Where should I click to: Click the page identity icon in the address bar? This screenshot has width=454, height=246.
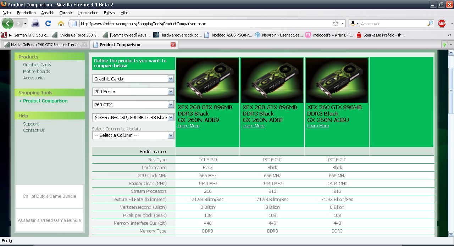click(74, 24)
